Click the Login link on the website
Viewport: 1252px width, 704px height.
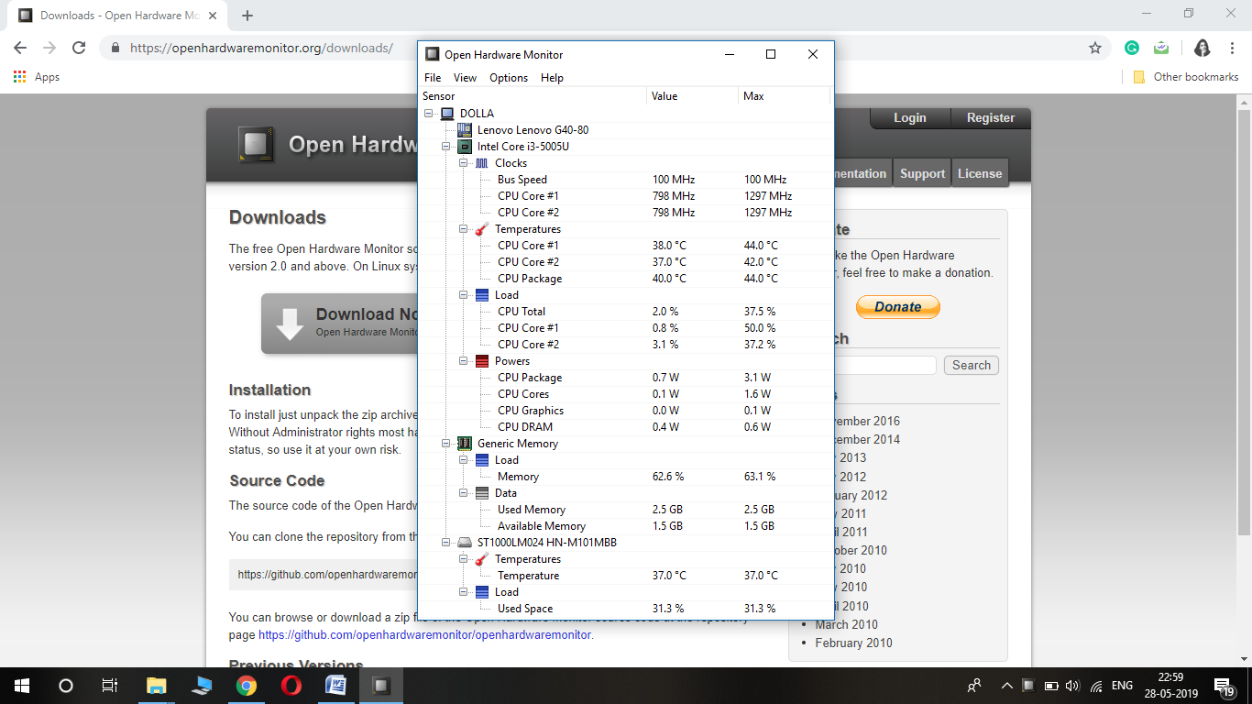[909, 117]
